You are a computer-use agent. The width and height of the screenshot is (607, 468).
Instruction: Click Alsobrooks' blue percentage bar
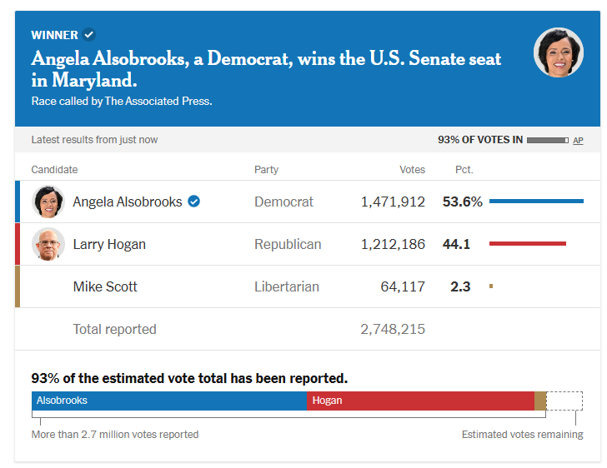536,201
